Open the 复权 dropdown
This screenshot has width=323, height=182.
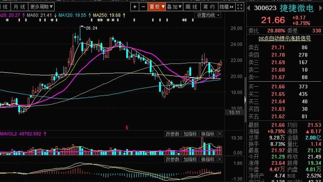tap(156, 7)
